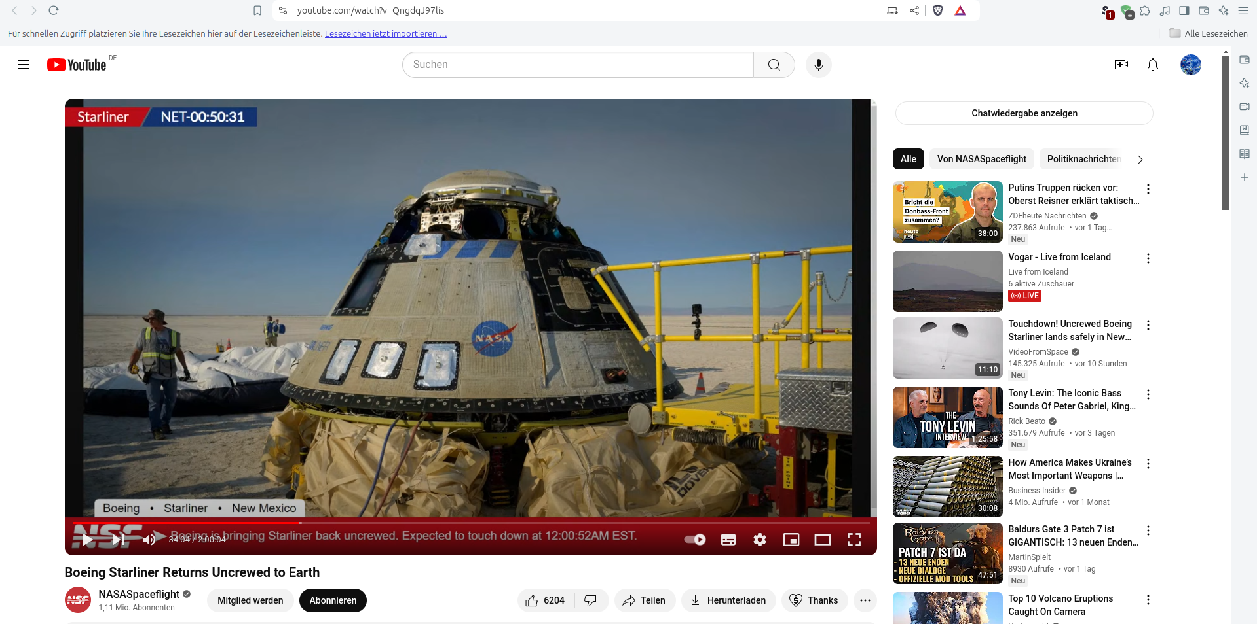Select the Politiknachrichten chip

pyautogui.click(x=1084, y=159)
